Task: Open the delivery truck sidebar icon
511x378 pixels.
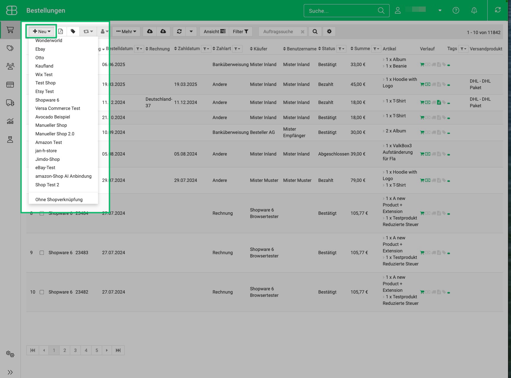Action: pos(10,103)
